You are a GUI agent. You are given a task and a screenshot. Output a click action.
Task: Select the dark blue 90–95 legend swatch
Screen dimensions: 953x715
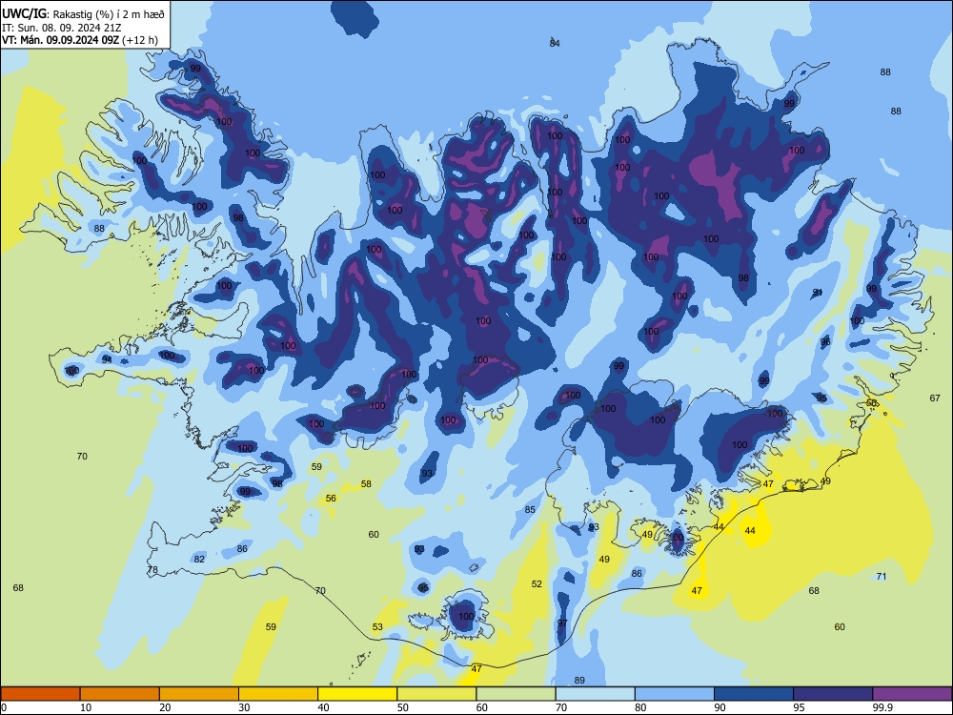[754, 694]
